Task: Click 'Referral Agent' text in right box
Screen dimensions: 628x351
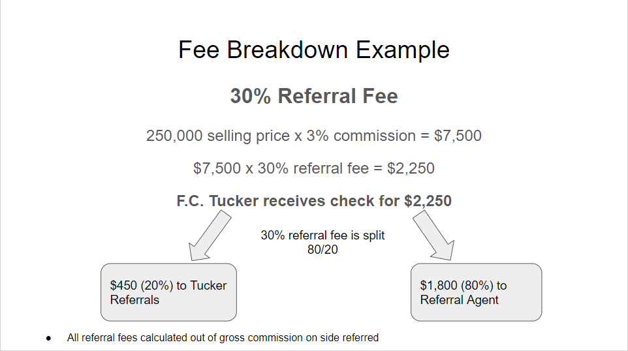Action: click(x=459, y=299)
